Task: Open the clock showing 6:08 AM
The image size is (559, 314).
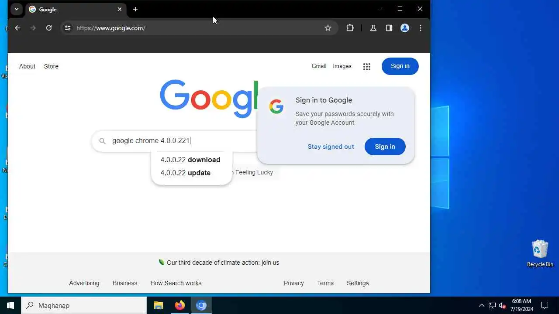Action: click(x=522, y=305)
